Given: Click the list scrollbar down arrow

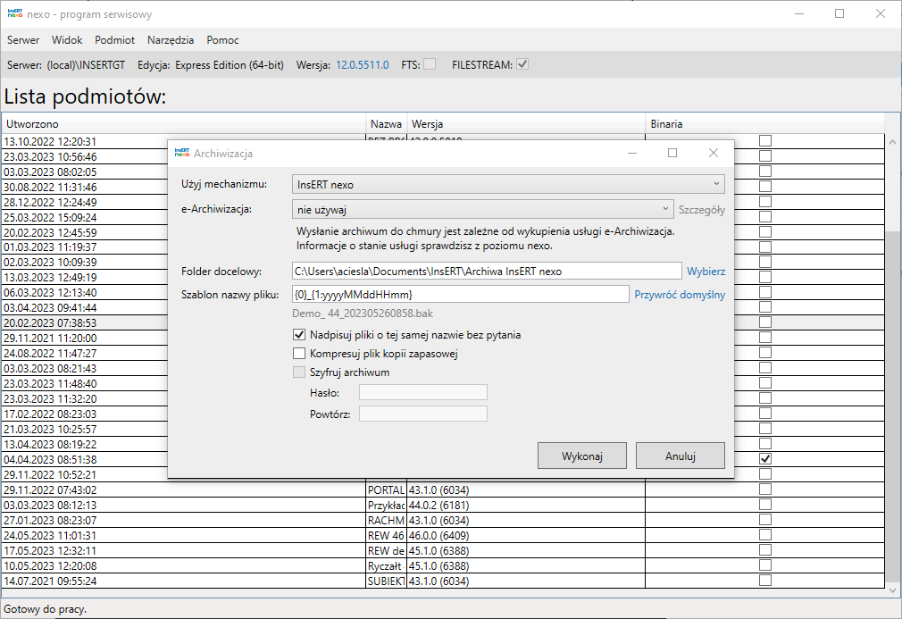Looking at the screenshot, I should click(893, 590).
